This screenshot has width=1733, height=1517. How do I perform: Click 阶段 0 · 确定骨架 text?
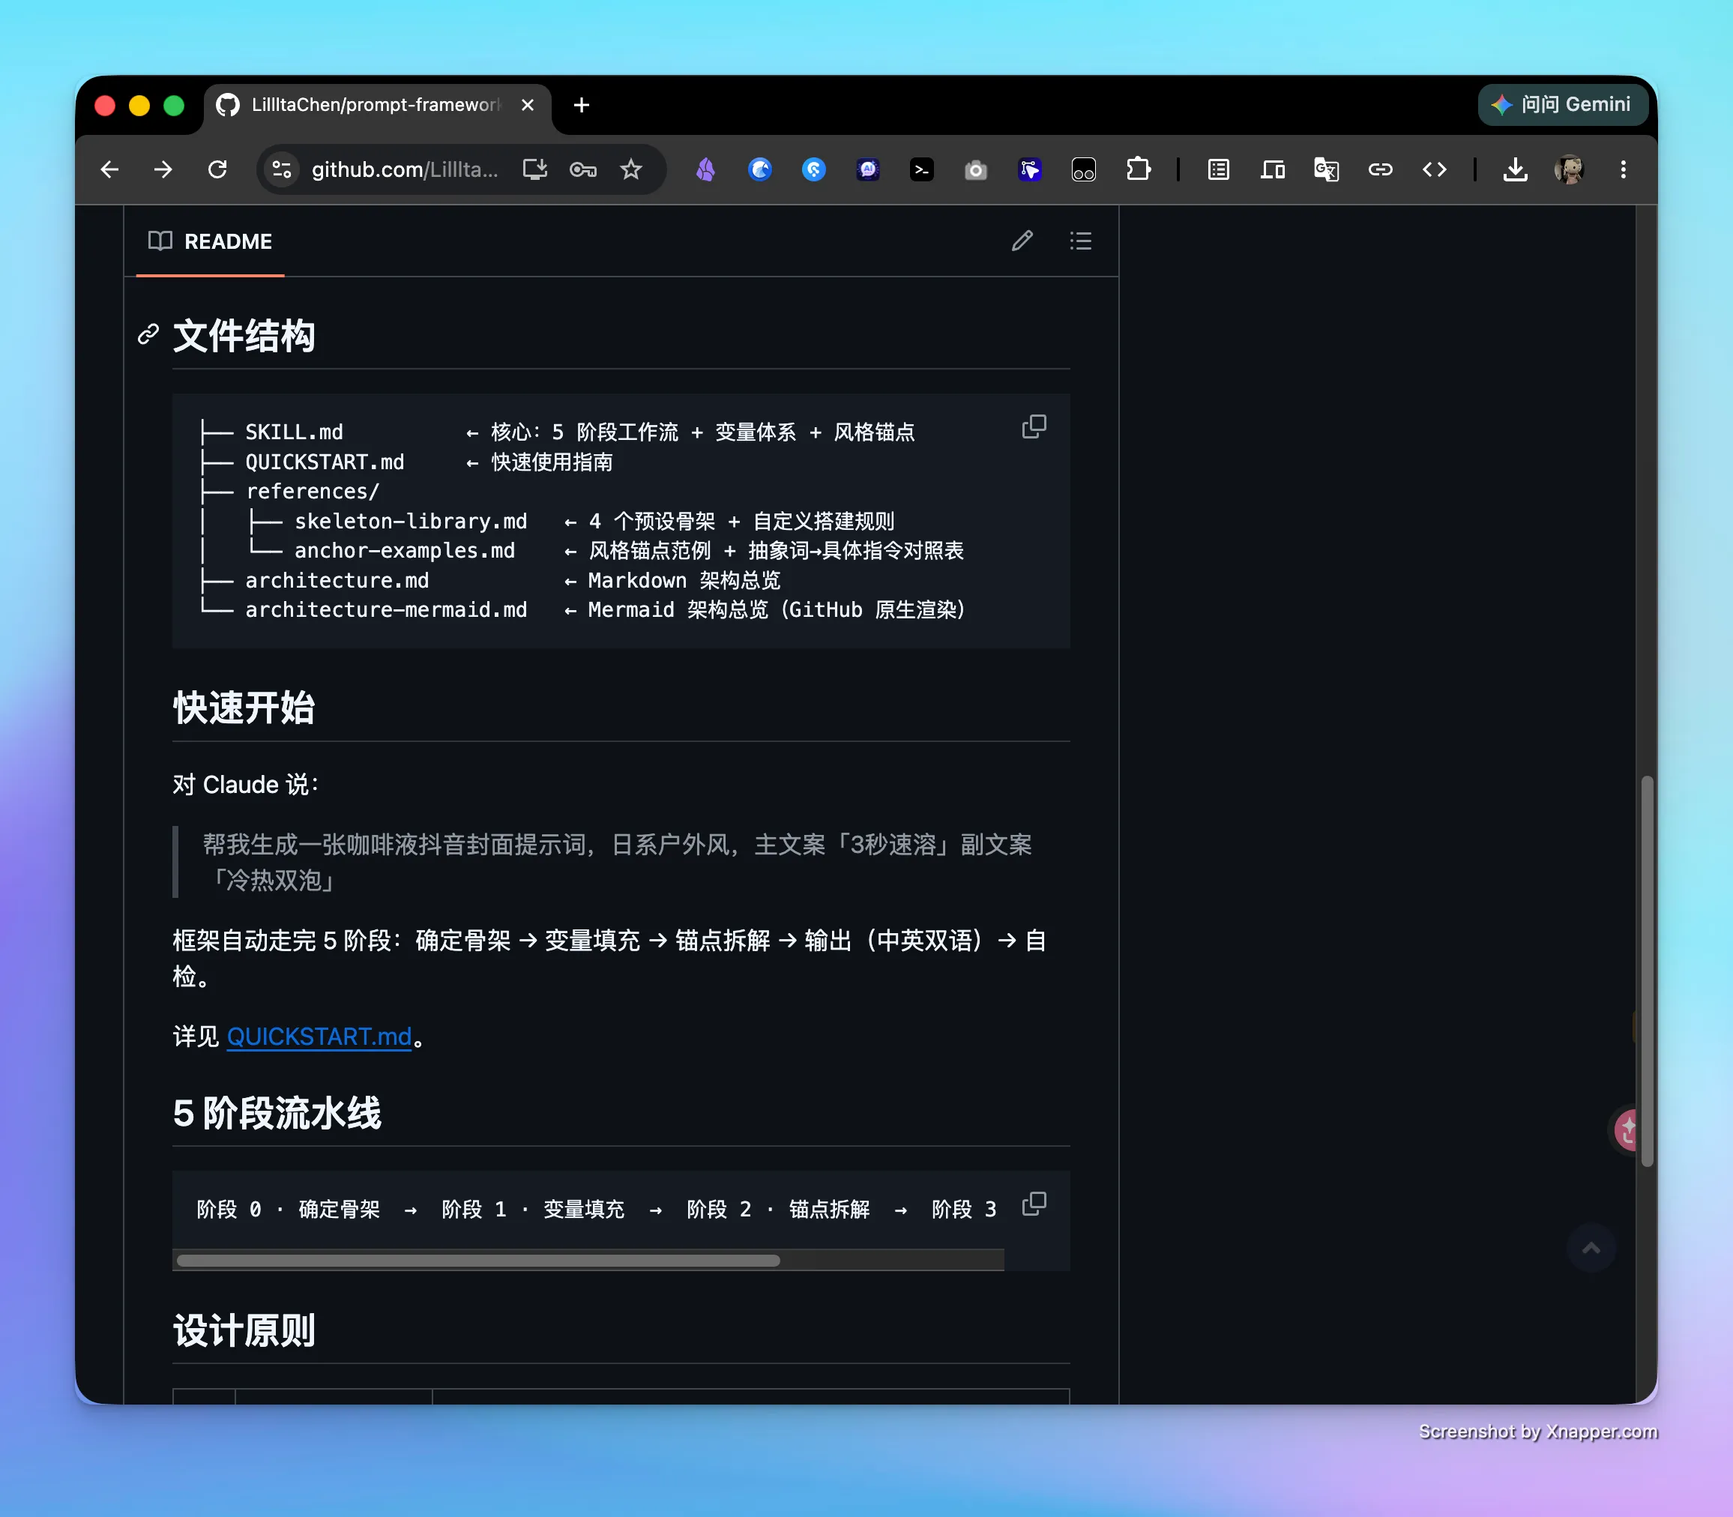[289, 1210]
